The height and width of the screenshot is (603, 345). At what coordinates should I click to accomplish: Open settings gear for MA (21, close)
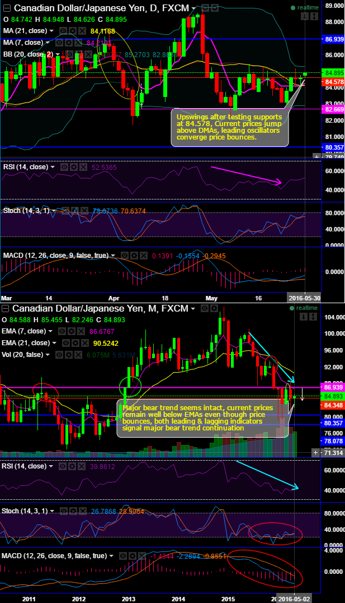click(x=73, y=31)
